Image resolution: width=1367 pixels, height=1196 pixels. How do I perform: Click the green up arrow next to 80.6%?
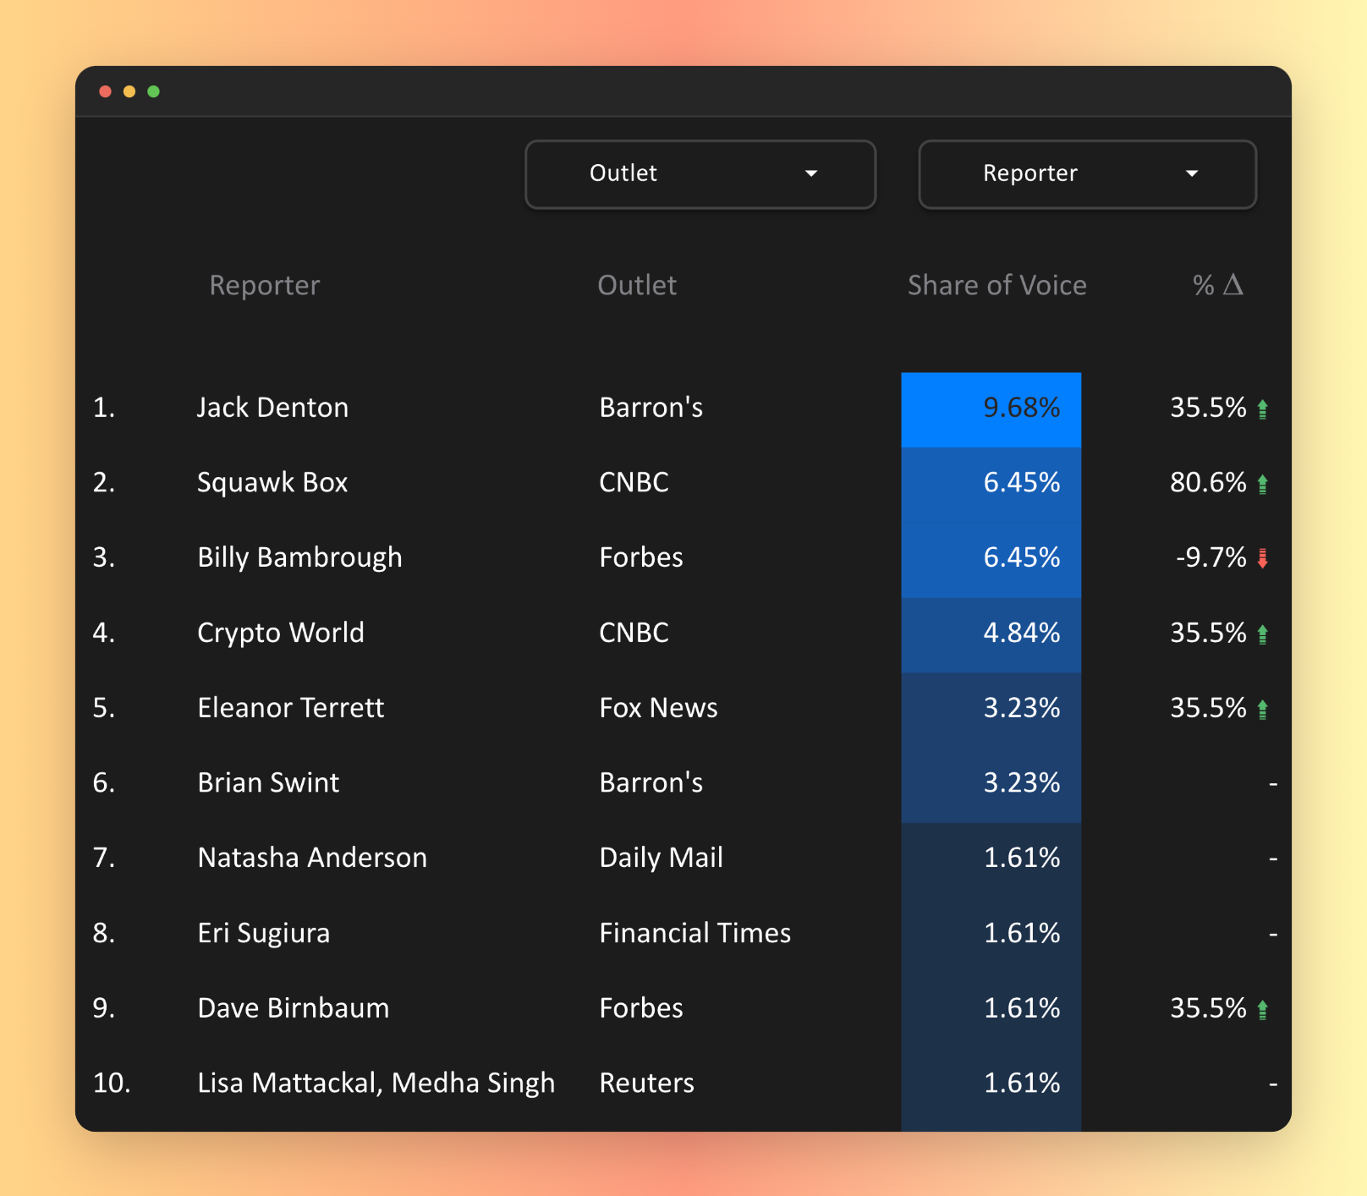(1262, 484)
